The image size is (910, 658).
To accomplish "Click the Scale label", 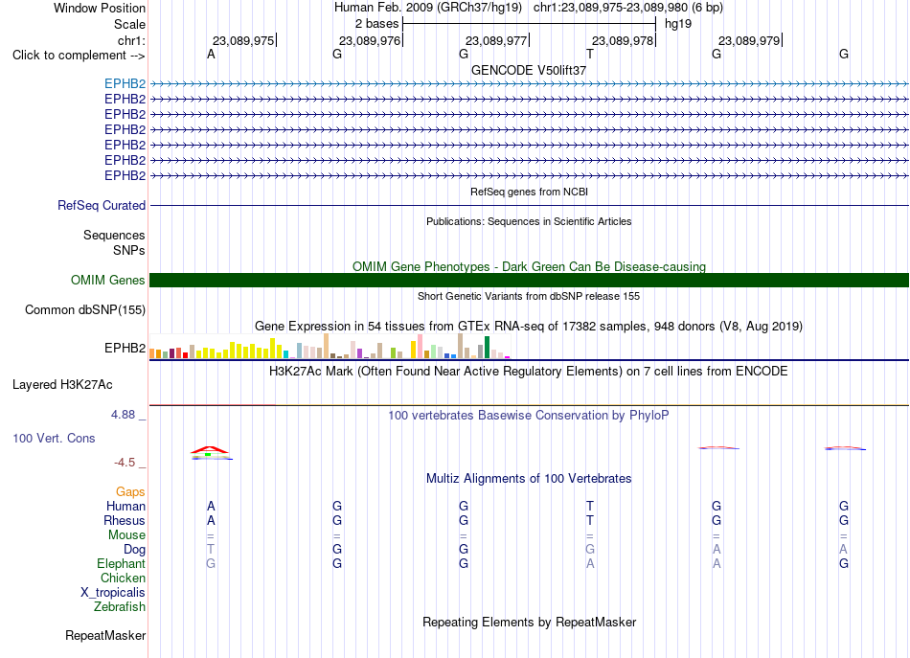I will point(129,24).
